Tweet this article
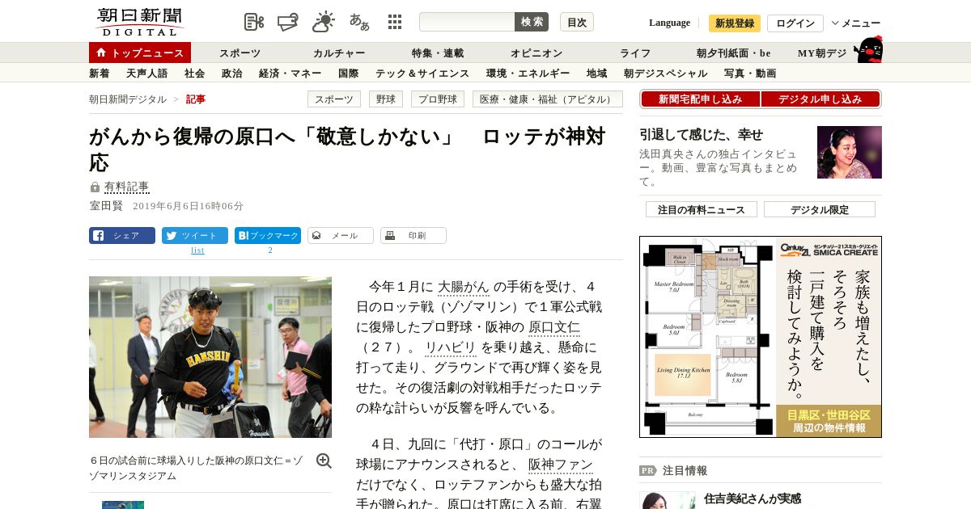Screen dimensions: 971x509 (x=195, y=236)
